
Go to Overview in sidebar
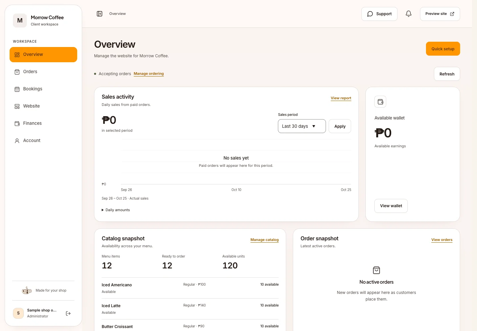coord(43,55)
